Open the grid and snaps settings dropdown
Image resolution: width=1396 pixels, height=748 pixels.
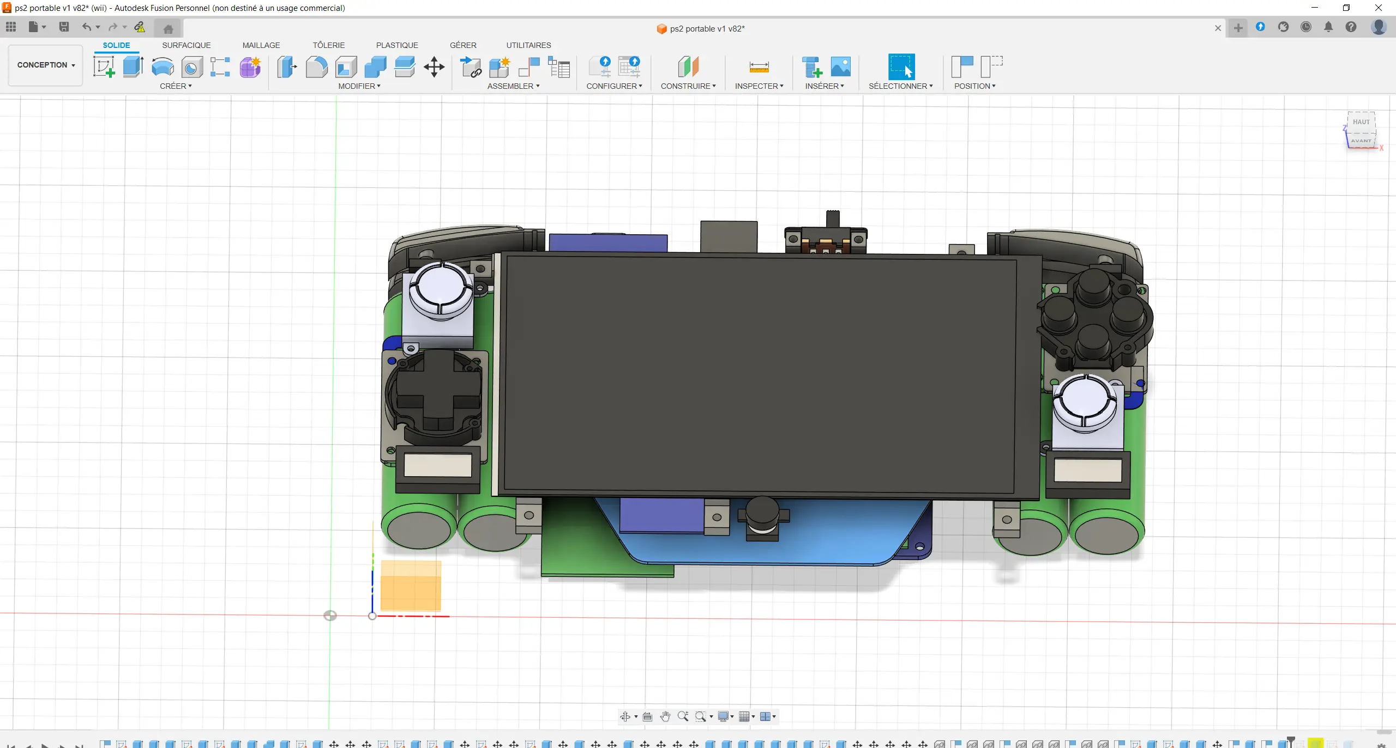pyautogui.click(x=747, y=716)
